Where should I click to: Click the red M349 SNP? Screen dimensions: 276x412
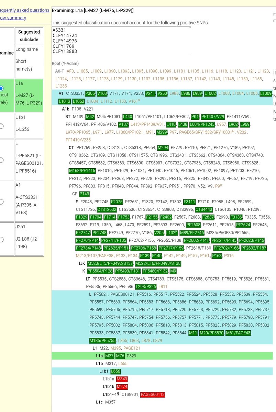coord(122,379)
